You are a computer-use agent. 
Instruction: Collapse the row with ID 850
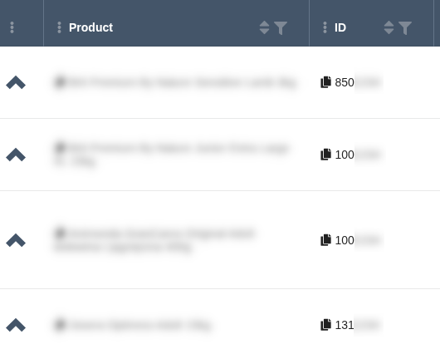[16, 82]
